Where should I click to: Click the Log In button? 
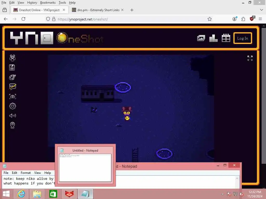tap(243, 38)
